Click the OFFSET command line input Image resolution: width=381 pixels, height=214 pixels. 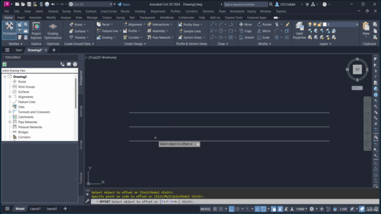(x=235, y=202)
